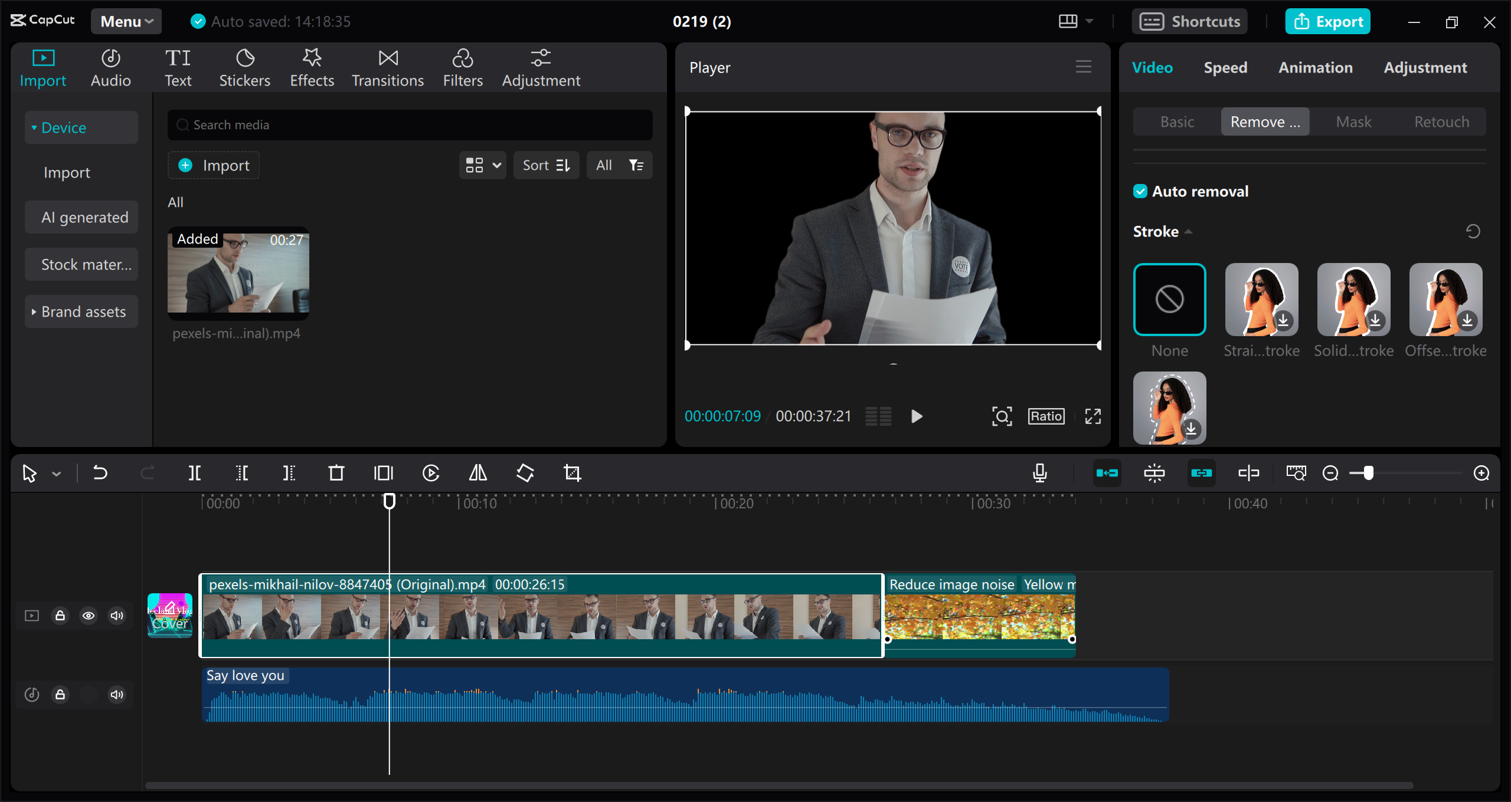Image resolution: width=1511 pixels, height=802 pixels.
Task: Hide the video track with the eye toggle
Action: click(89, 615)
